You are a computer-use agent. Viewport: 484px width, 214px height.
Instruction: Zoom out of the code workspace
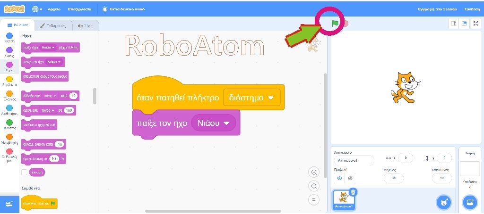coord(314,186)
